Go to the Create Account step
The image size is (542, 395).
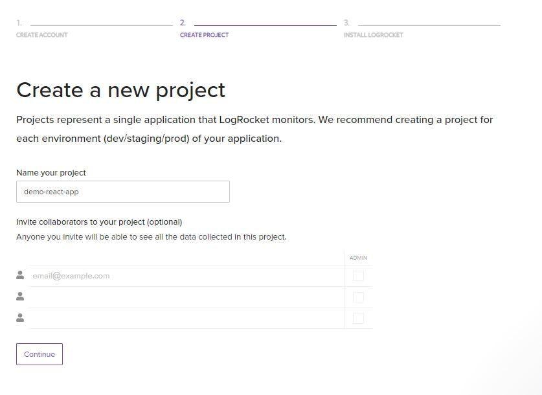pyautogui.click(x=41, y=35)
